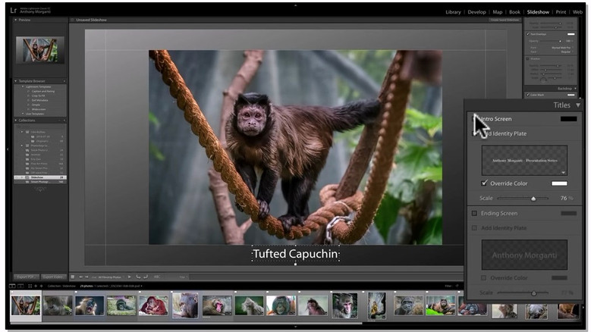Switch to the Develop module
591x332 pixels.
pos(477,12)
